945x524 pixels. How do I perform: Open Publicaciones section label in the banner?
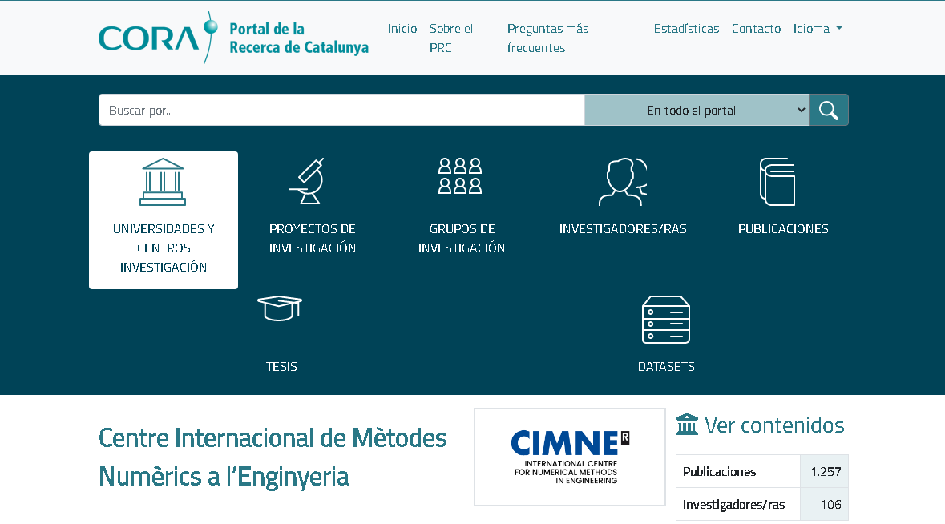coord(783,229)
